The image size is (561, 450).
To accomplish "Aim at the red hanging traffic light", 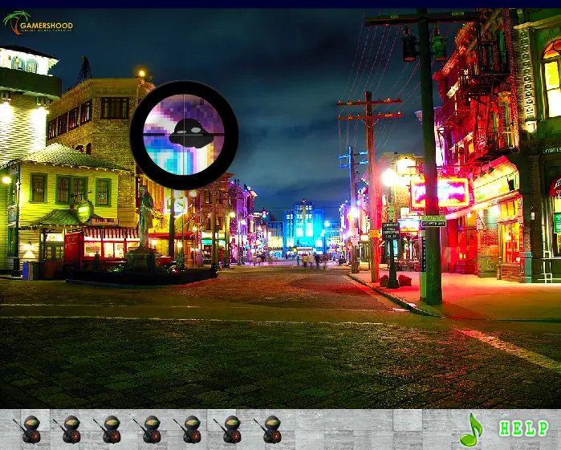I will coord(409,44).
